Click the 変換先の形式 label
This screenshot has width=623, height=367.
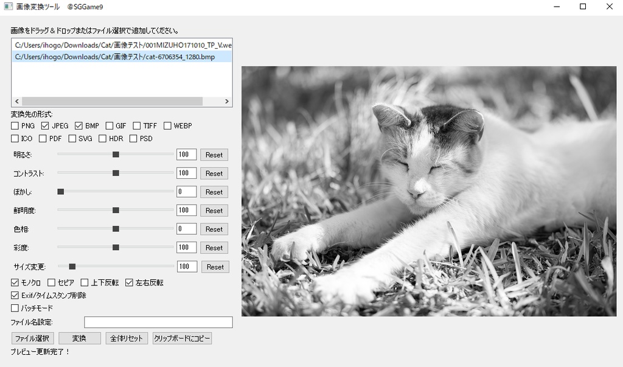32,114
